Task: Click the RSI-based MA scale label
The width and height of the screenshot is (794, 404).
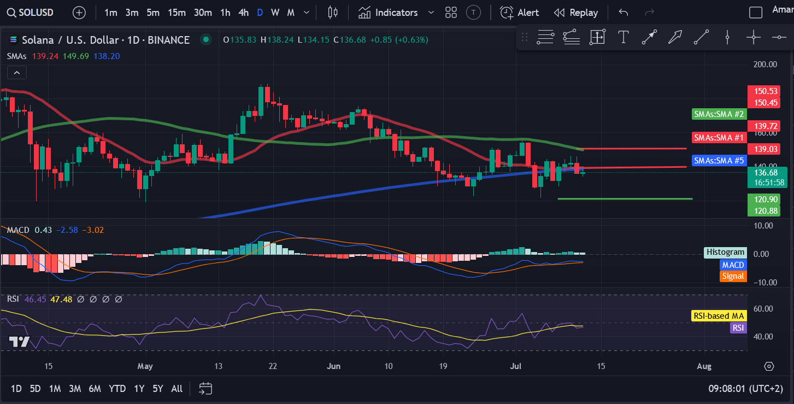Action: (x=719, y=316)
